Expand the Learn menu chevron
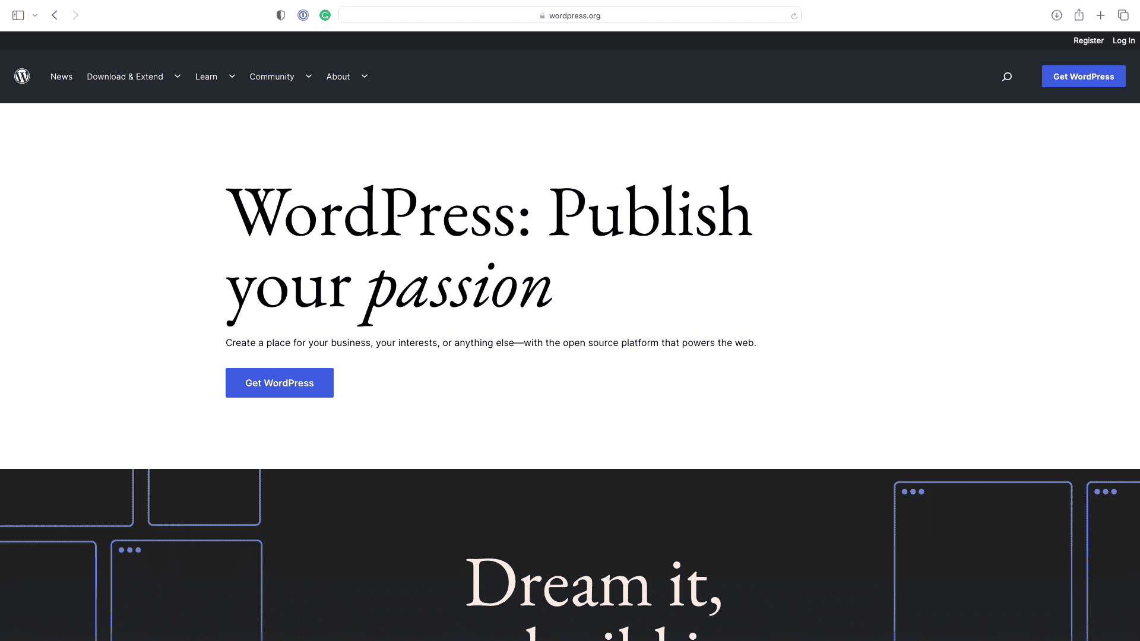1140x641 pixels. 232,76
